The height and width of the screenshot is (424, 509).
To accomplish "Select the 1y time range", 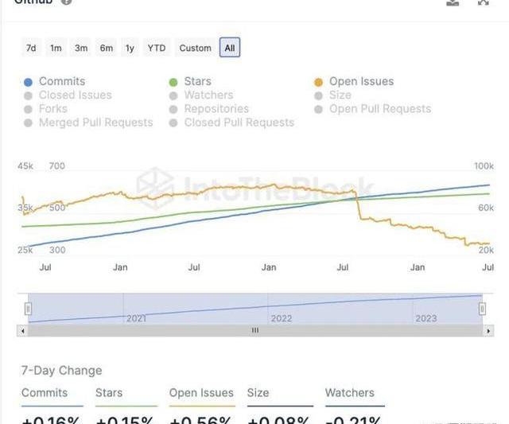I will pyautogui.click(x=130, y=48).
